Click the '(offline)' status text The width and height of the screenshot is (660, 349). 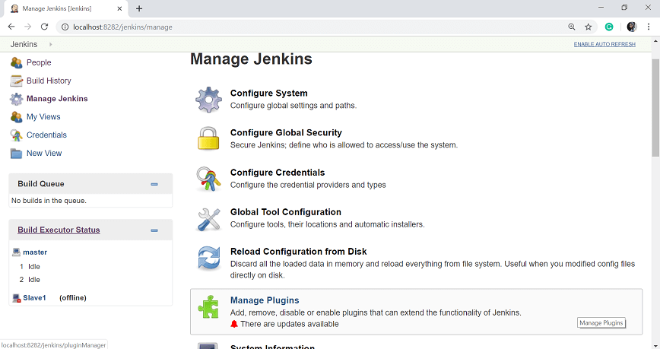73,298
